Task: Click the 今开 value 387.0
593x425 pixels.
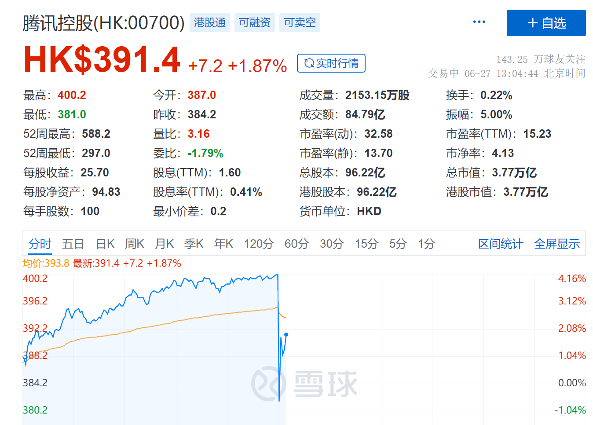Action: pyautogui.click(x=202, y=95)
